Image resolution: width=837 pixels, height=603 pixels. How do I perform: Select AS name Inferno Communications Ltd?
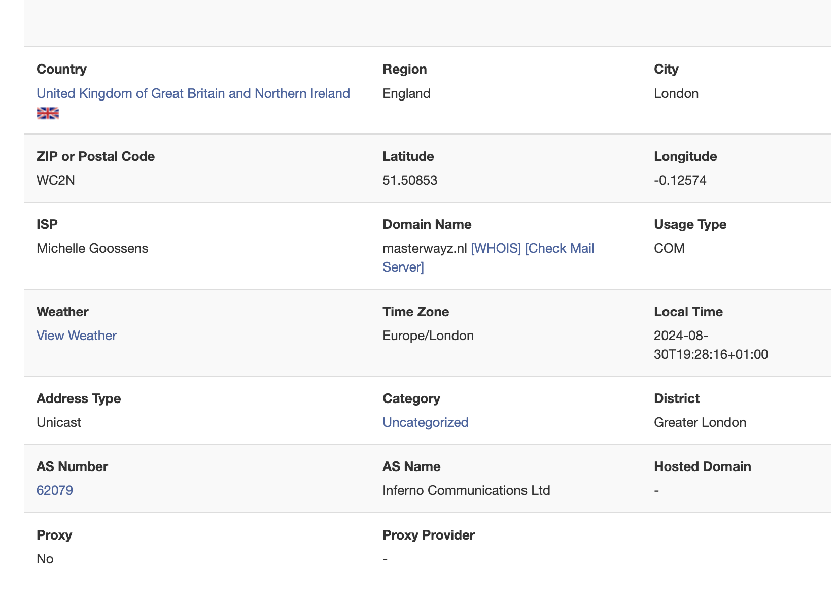tap(467, 490)
